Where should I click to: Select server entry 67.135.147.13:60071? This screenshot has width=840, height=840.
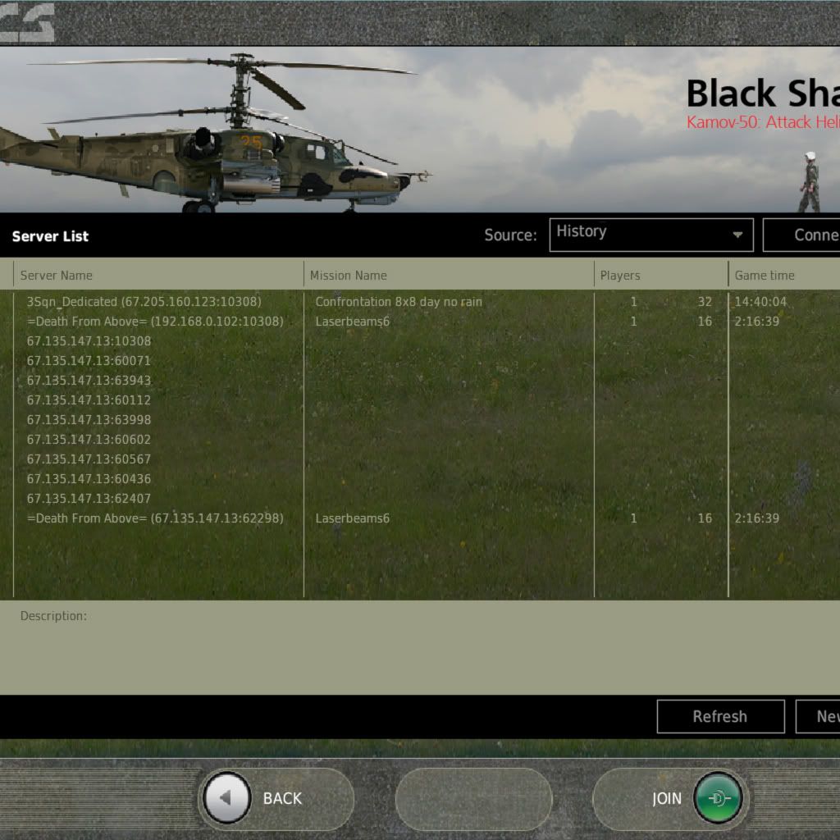pos(89,361)
